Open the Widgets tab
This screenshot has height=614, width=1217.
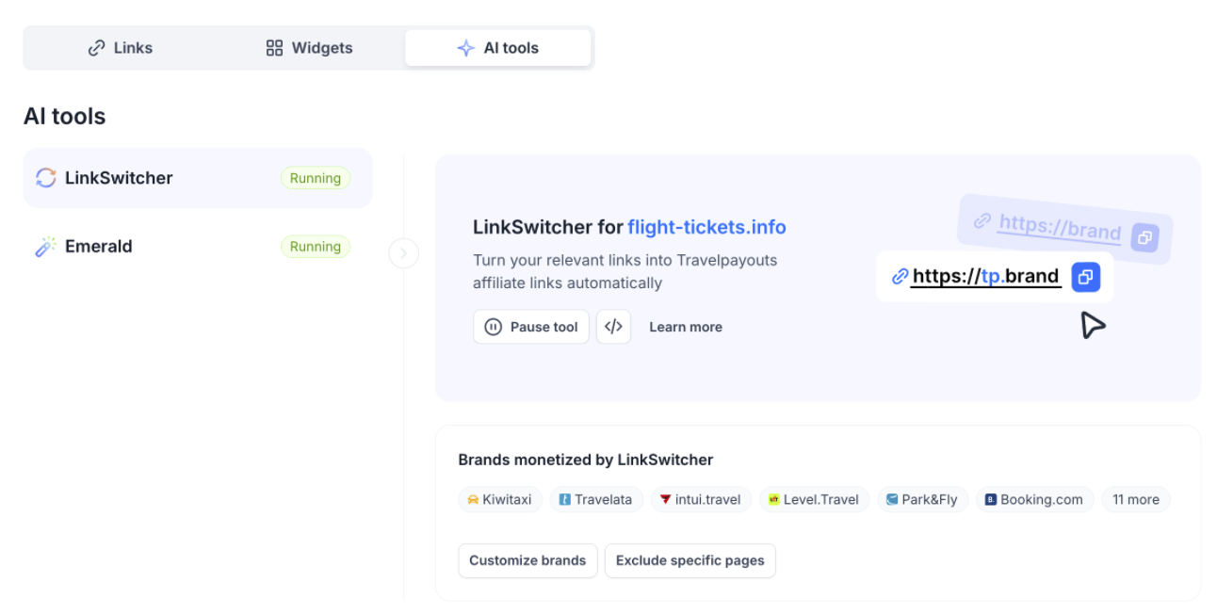(309, 48)
